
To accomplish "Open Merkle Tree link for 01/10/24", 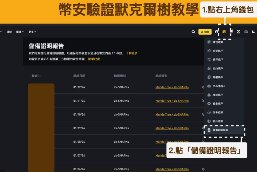I will pos(172,114).
